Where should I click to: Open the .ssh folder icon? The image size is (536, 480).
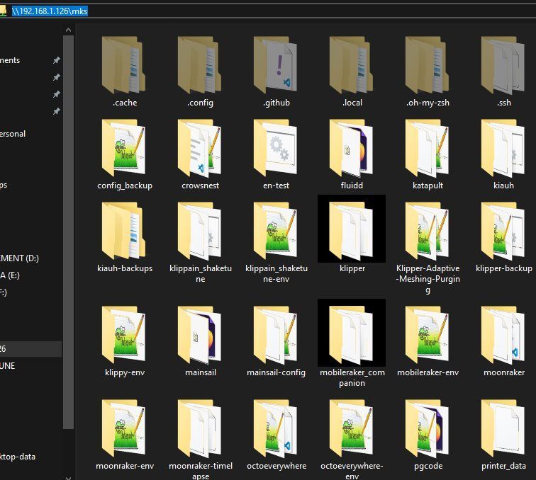[x=503, y=65]
